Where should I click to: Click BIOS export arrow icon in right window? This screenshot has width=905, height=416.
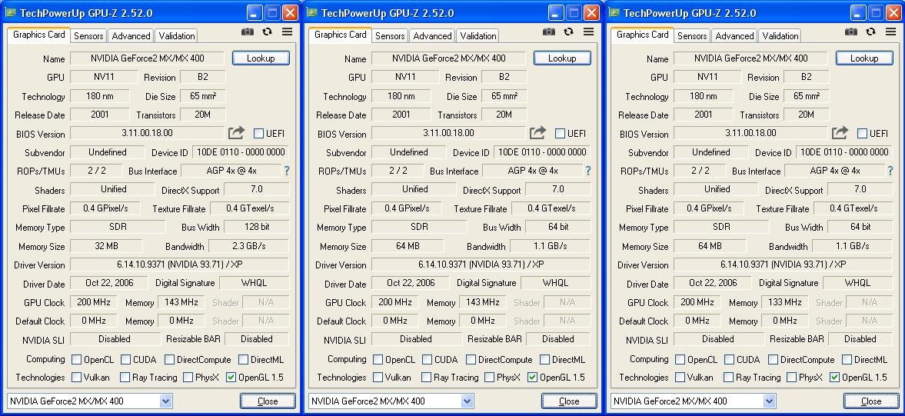(840, 133)
